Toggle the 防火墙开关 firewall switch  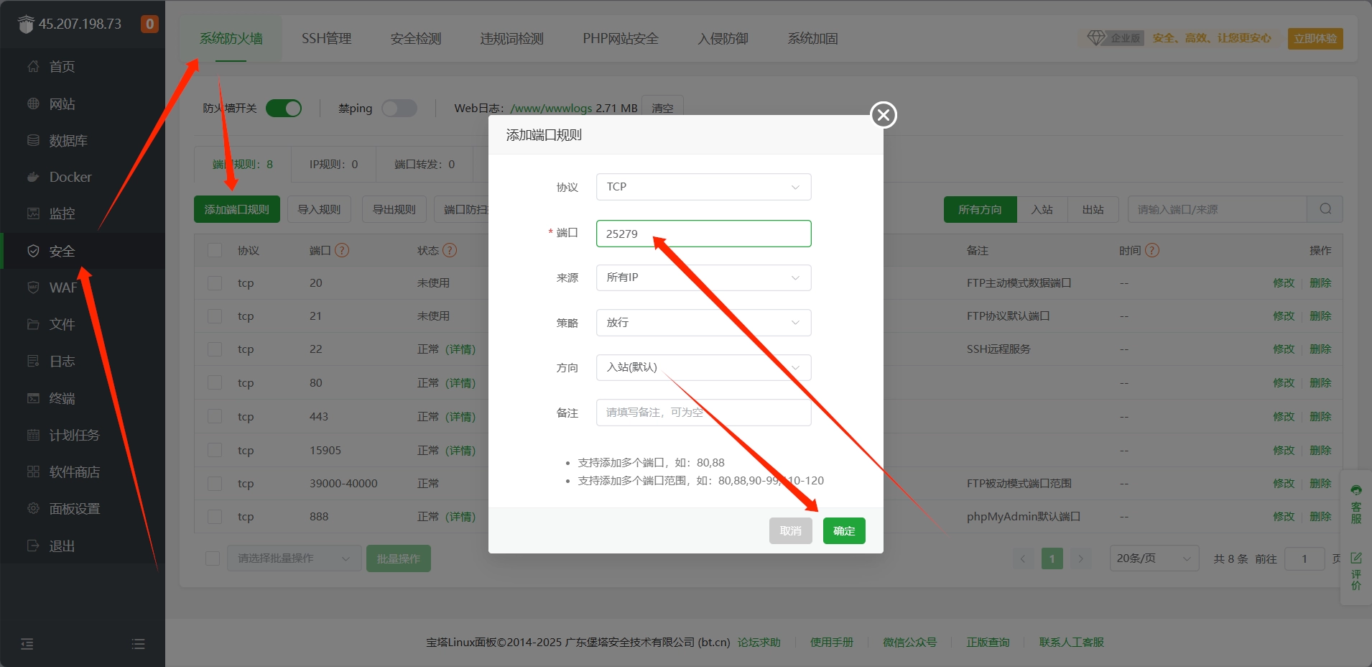(x=284, y=108)
